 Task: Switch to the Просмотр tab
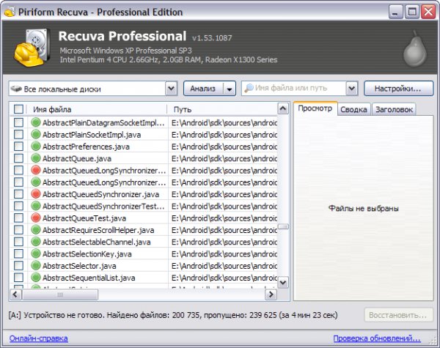tap(315, 108)
